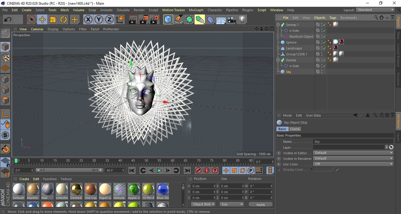Viewport: 401px width, 214px height.
Task: Select Model mode cube in left toolbar
Action: (x=5, y=47)
